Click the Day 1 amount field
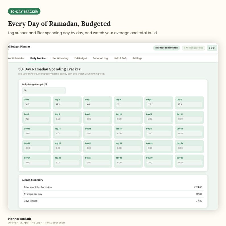 point(37,104)
